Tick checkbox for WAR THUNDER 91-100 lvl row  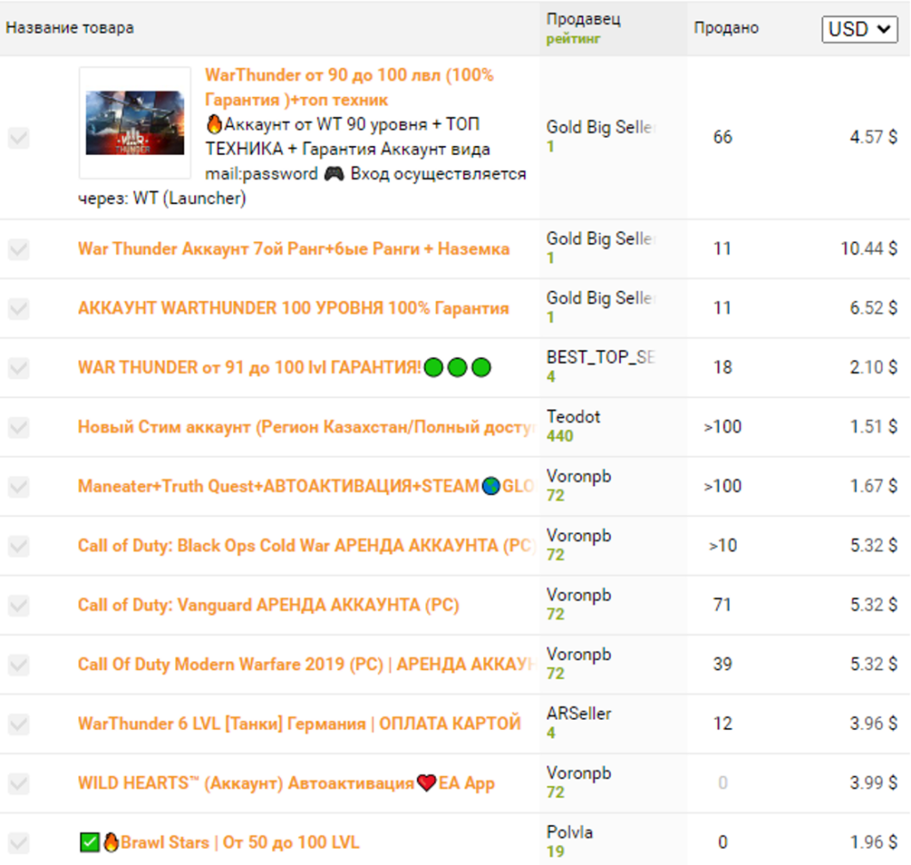[19, 368]
